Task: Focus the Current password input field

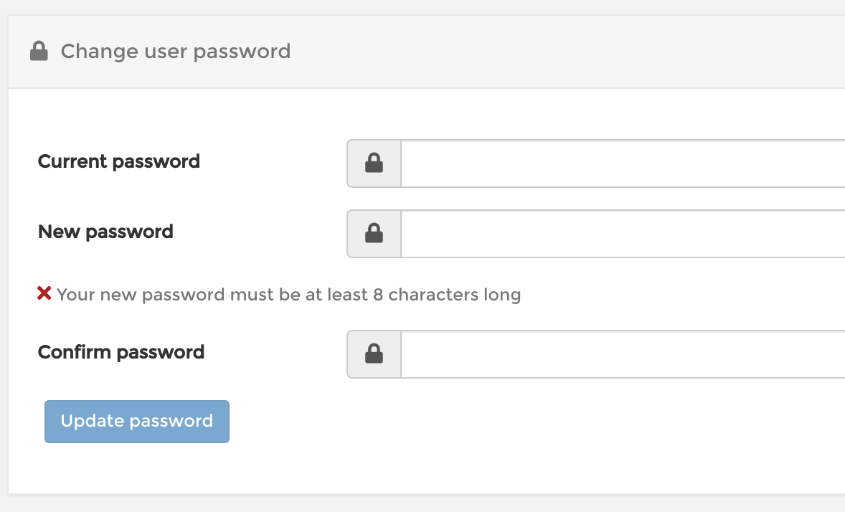Action: click(623, 163)
